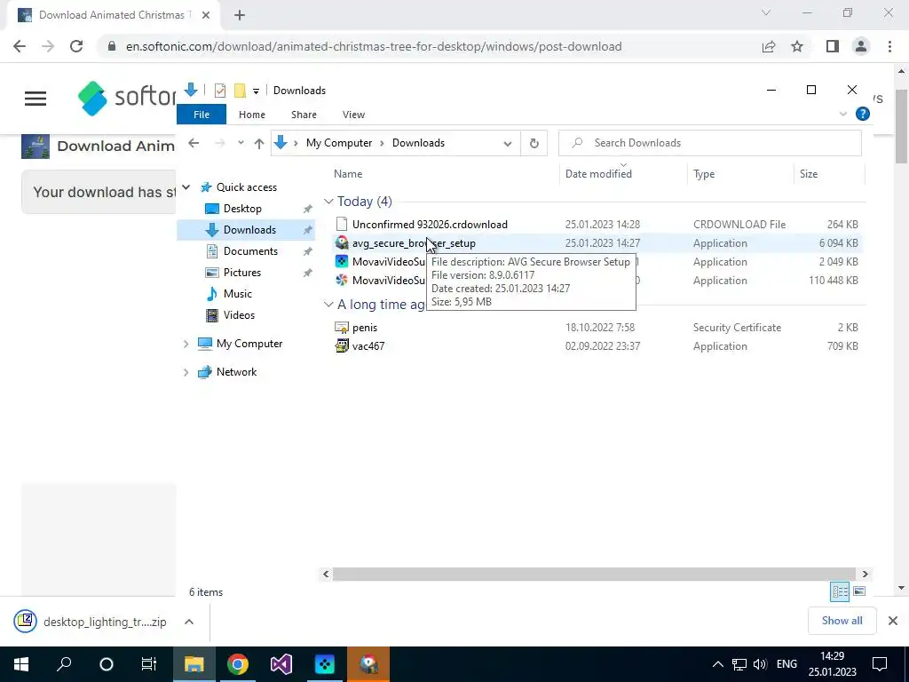Expand the Network tree node
Screen dimensions: 909x682
[x=186, y=372]
